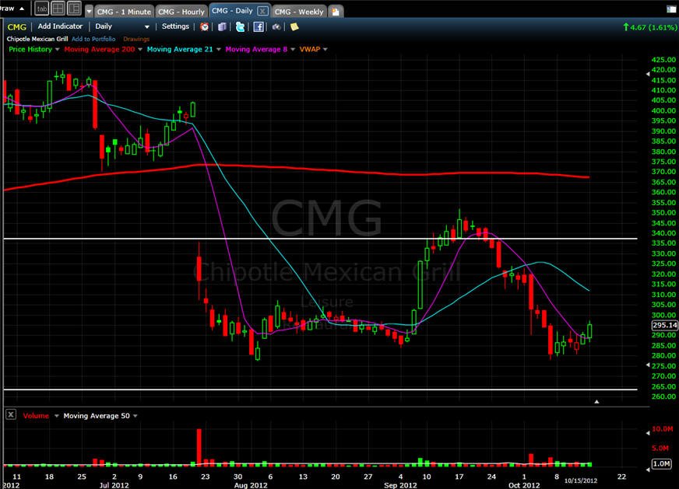Expand Moving Average 200 options arrow
This screenshot has height=489, width=679.
[x=140, y=49]
